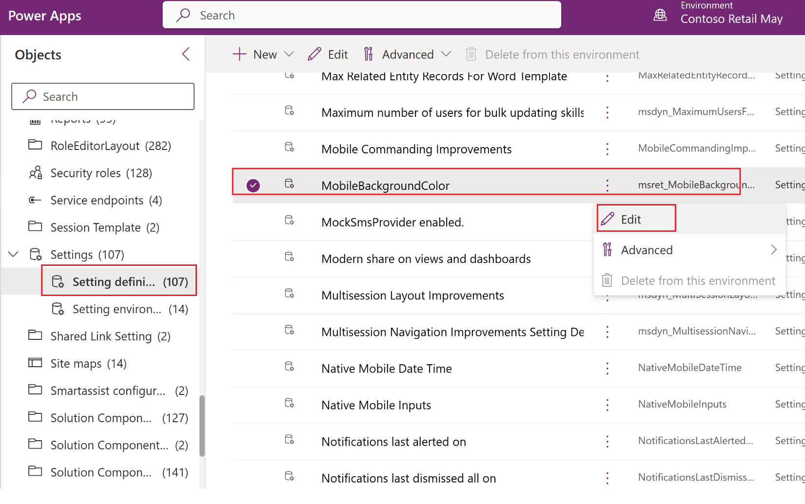The image size is (805, 504).
Task: Open the more options dots for Multisession Navigation Improvements
Action: tap(607, 332)
